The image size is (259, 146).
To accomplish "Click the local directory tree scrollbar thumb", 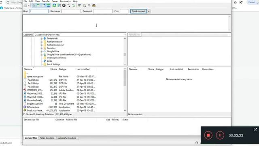I will coord(125,54).
